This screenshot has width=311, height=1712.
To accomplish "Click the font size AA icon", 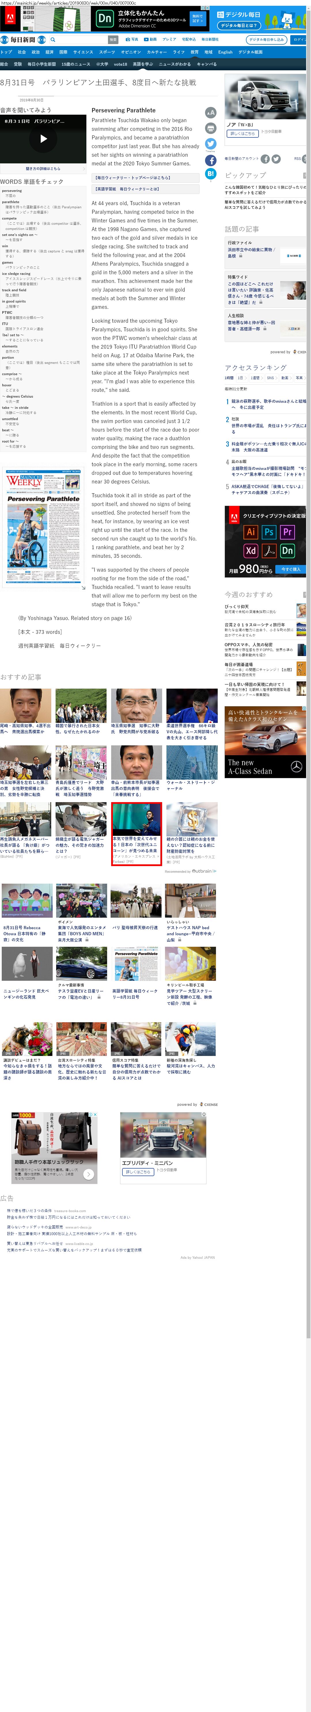I will pyautogui.click(x=211, y=112).
